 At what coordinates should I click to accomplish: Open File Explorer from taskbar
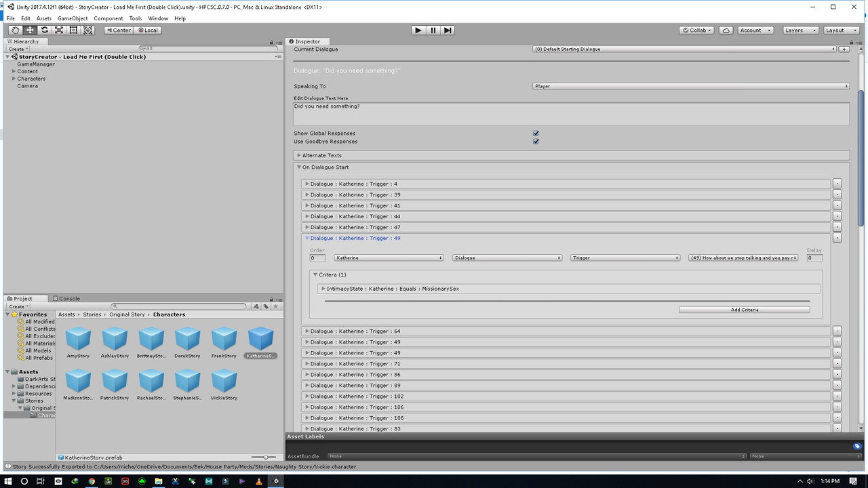tap(159, 481)
